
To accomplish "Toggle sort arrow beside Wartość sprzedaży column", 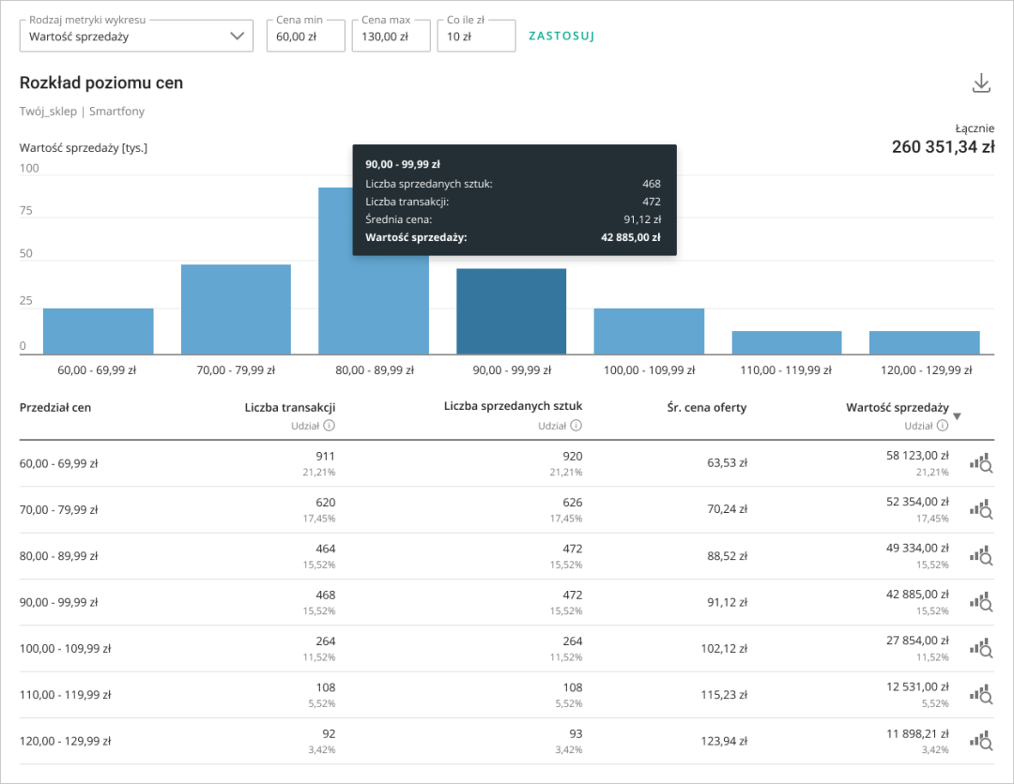I will [x=957, y=416].
